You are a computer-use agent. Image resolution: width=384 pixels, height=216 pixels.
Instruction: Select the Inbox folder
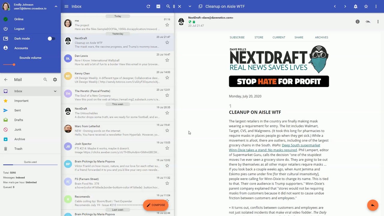pyautogui.click(x=30, y=91)
